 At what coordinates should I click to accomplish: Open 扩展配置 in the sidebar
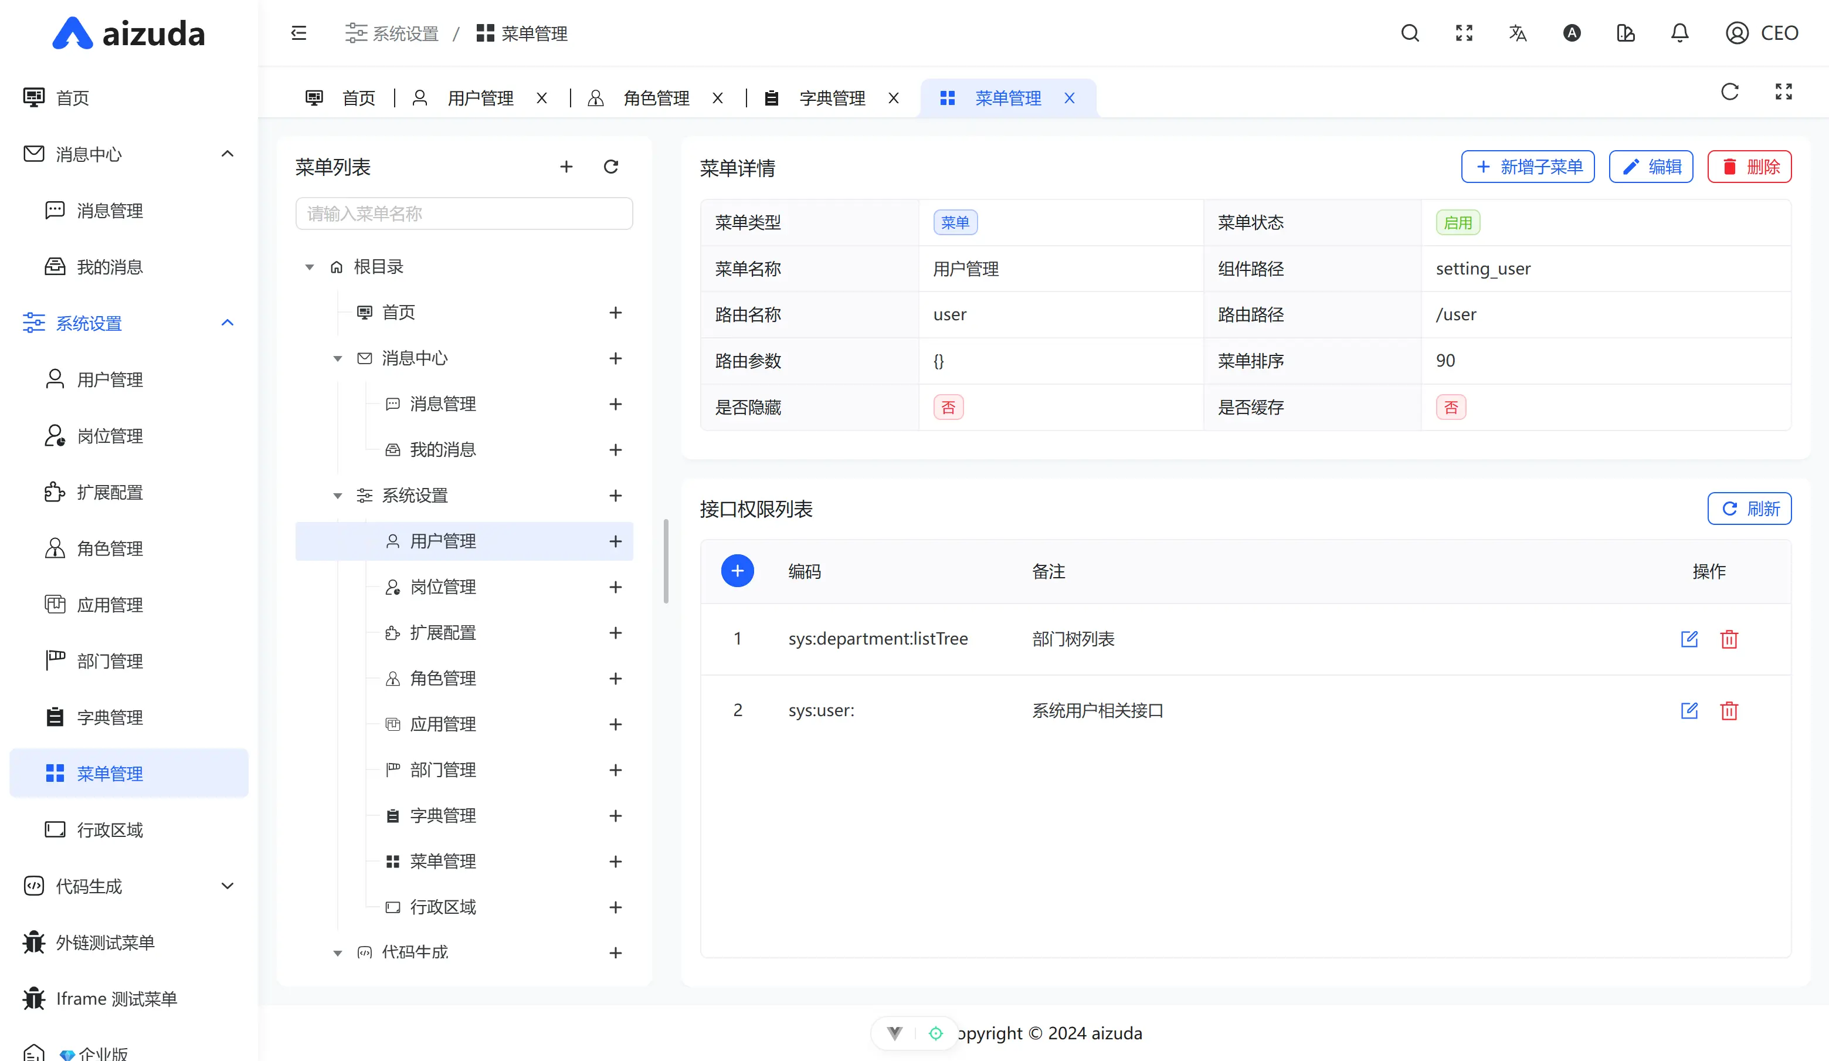pyautogui.click(x=129, y=492)
